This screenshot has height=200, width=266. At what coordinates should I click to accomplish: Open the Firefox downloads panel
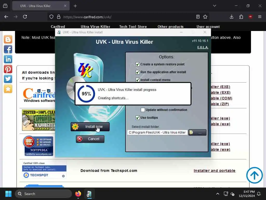pos(231,17)
